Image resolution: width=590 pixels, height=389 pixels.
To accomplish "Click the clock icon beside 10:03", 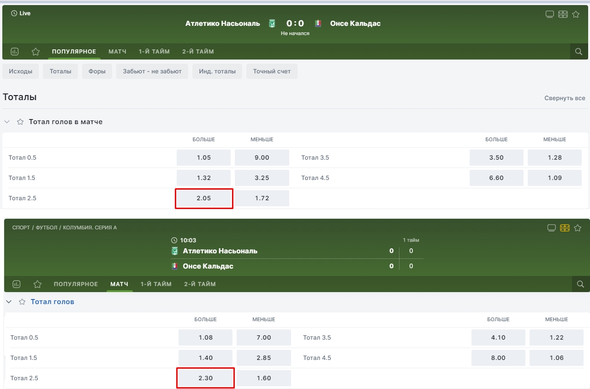I will pos(174,240).
